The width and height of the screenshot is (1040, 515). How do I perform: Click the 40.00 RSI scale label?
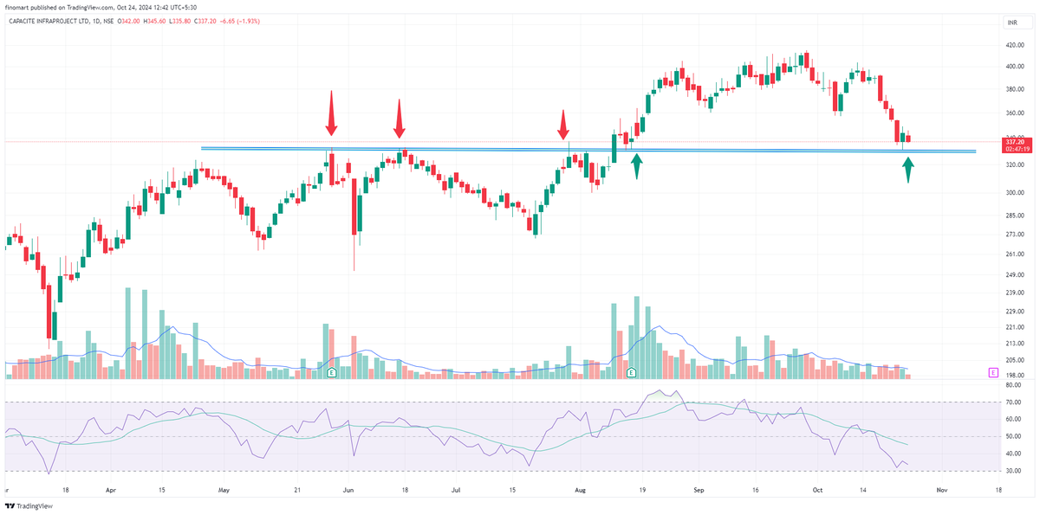click(1012, 454)
